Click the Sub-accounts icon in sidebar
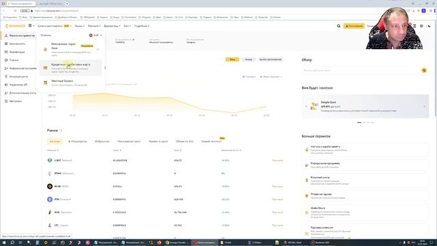 point(6,93)
